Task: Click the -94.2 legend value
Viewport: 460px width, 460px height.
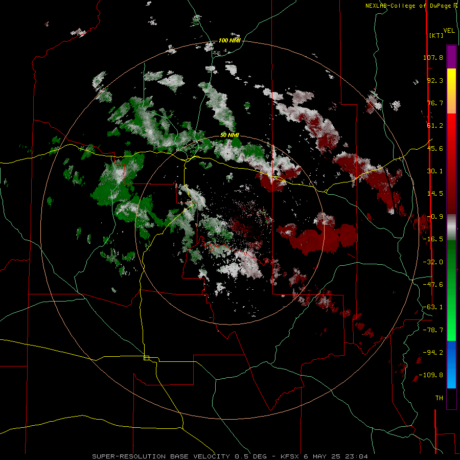Action: click(x=433, y=352)
